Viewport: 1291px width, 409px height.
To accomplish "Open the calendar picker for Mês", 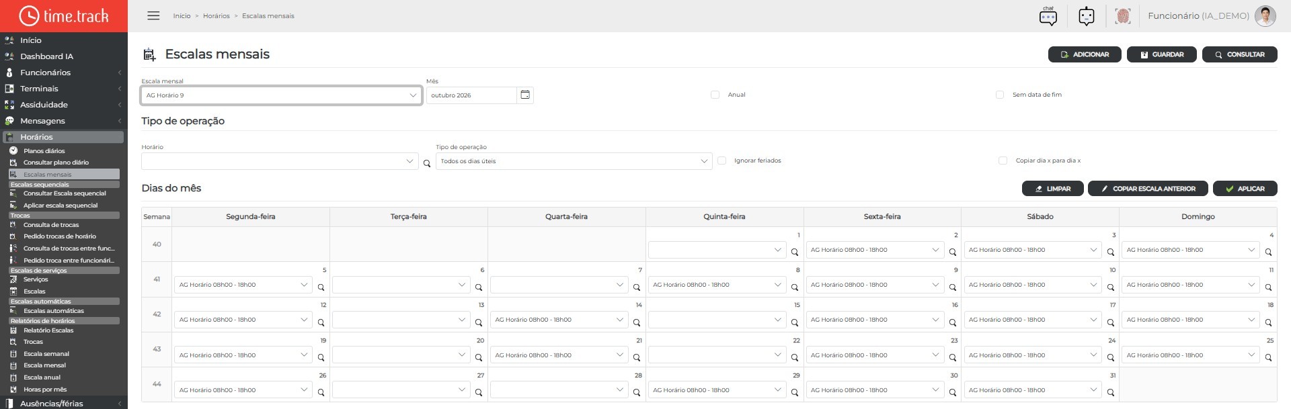I will pyautogui.click(x=525, y=95).
